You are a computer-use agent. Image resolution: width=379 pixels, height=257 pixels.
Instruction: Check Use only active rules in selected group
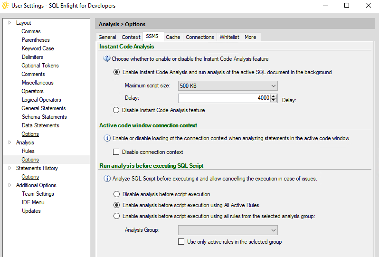[181, 241]
